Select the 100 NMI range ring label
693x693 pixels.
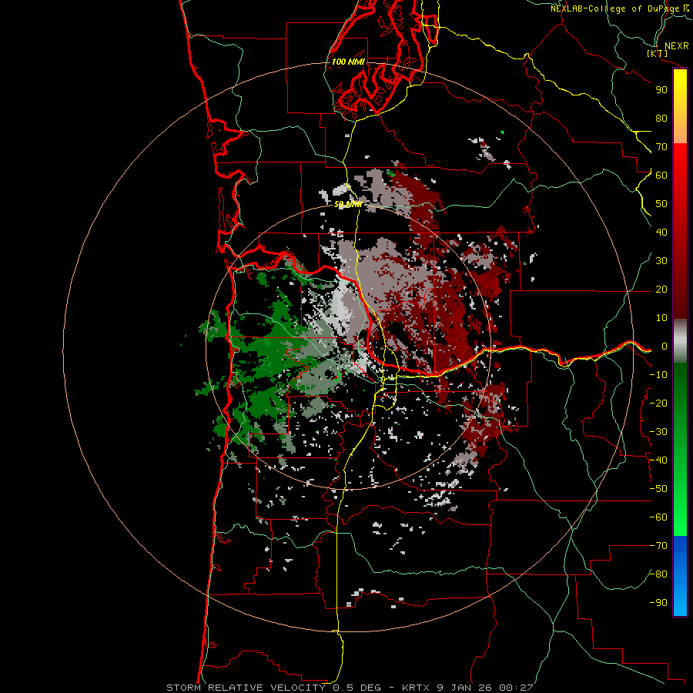coord(348,62)
